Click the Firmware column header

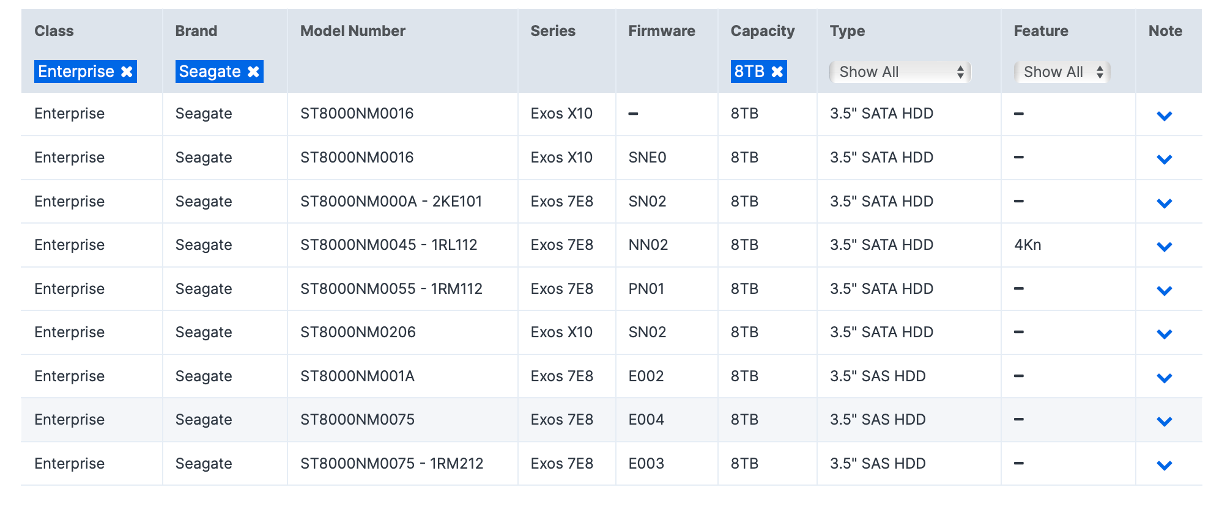pos(662,31)
